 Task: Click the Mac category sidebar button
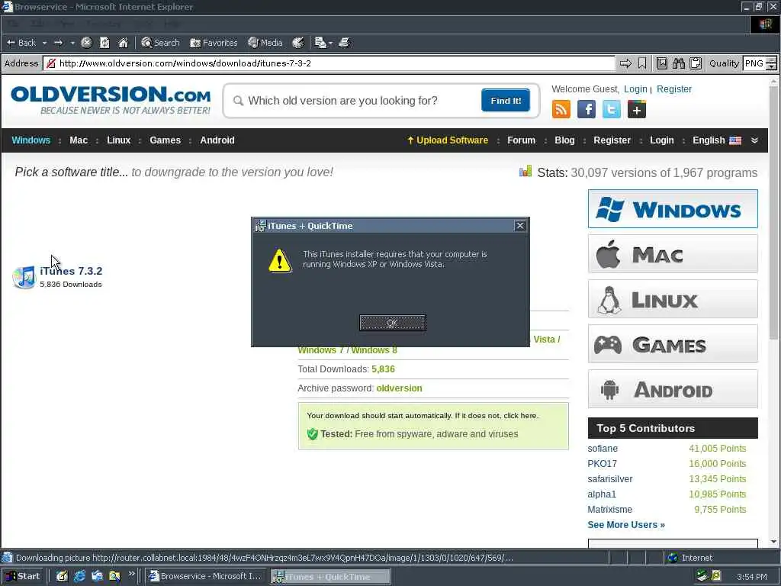coord(673,254)
